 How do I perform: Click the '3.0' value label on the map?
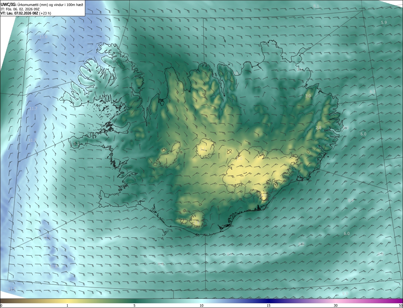click(x=308, y=96)
